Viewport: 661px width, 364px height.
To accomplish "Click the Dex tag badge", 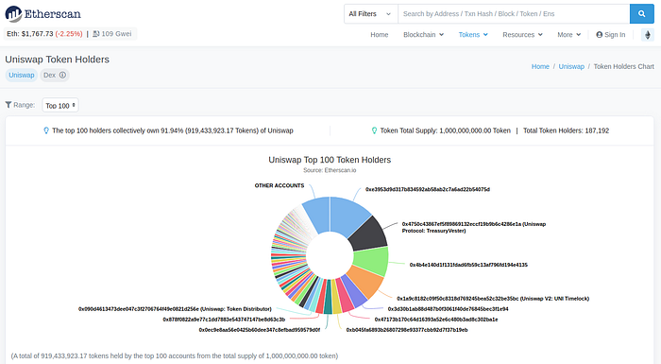I will point(55,76).
